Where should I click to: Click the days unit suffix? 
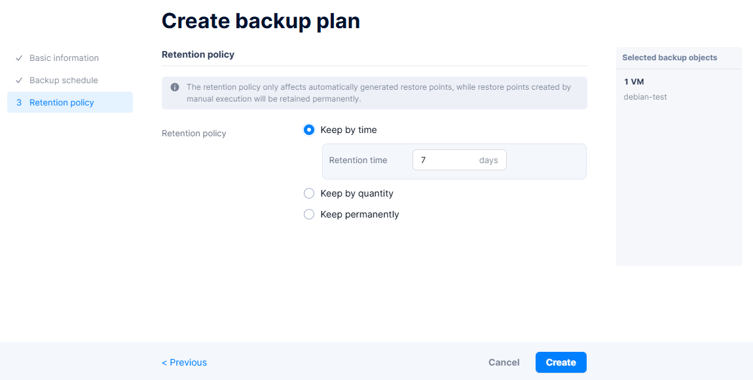tap(488, 161)
